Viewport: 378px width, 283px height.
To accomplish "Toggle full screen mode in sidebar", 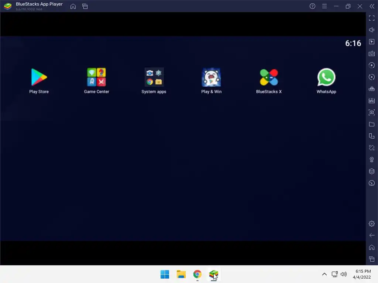I will (x=372, y=18).
